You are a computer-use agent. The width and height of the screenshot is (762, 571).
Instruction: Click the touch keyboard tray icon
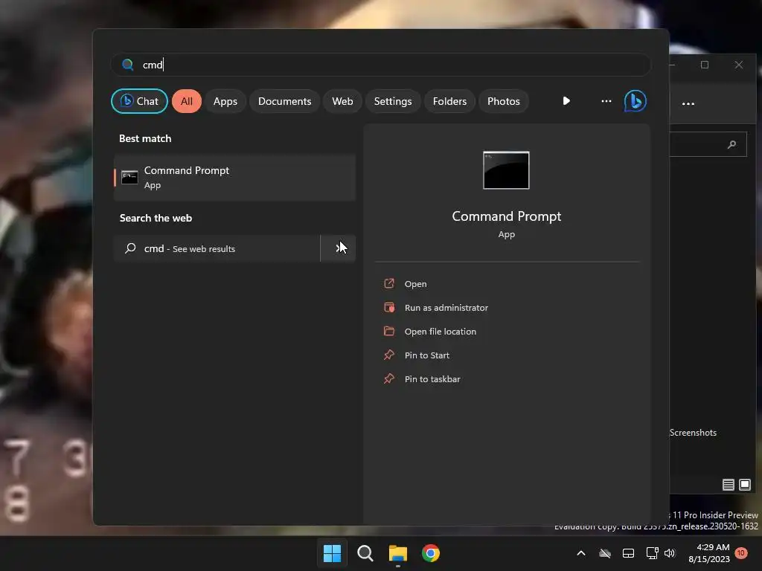(628, 553)
